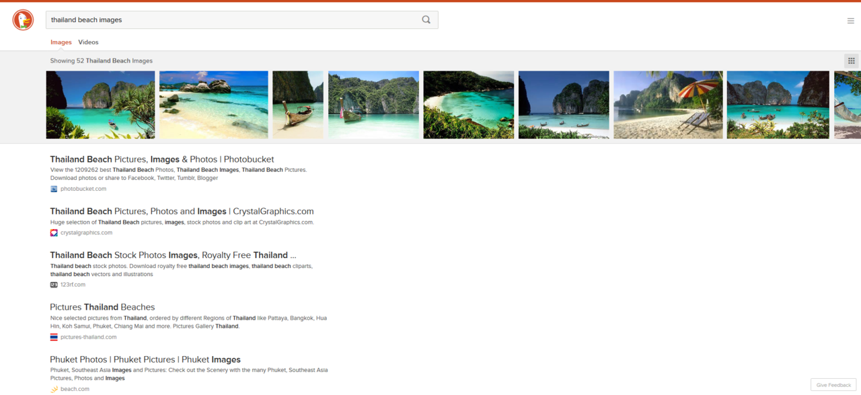This screenshot has width=861, height=395.
Task: Click the Give Feedback button
Action: [833, 385]
